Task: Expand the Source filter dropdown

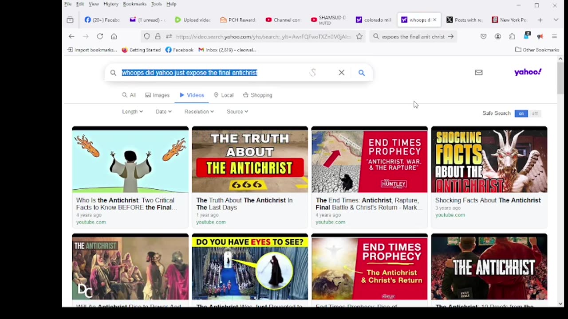Action: coord(237,112)
